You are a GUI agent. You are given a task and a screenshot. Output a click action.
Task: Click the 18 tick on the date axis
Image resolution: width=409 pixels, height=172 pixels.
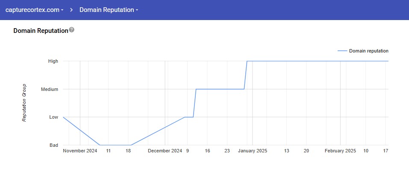click(128, 151)
